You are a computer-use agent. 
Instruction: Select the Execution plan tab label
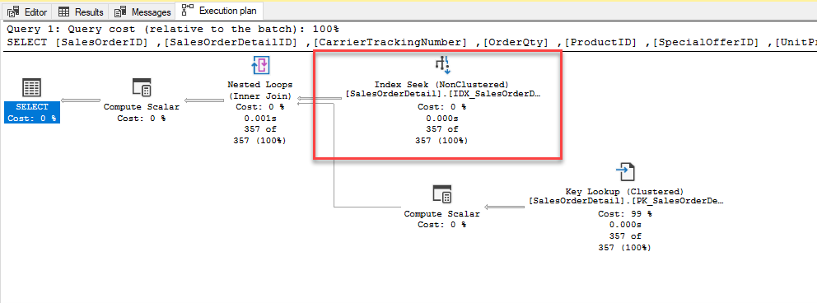227,11
